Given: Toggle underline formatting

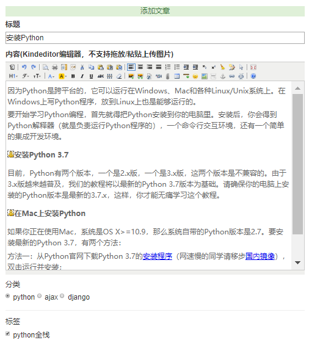Looking at the screenshot, I should coord(91,76).
